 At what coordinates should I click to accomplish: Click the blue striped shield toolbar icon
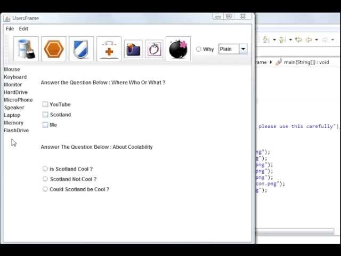point(82,49)
